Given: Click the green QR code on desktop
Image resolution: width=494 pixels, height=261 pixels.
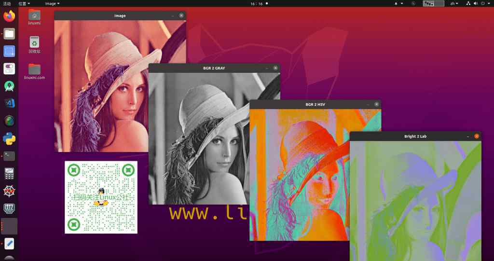Looking at the screenshot, I should coord(101,197).
